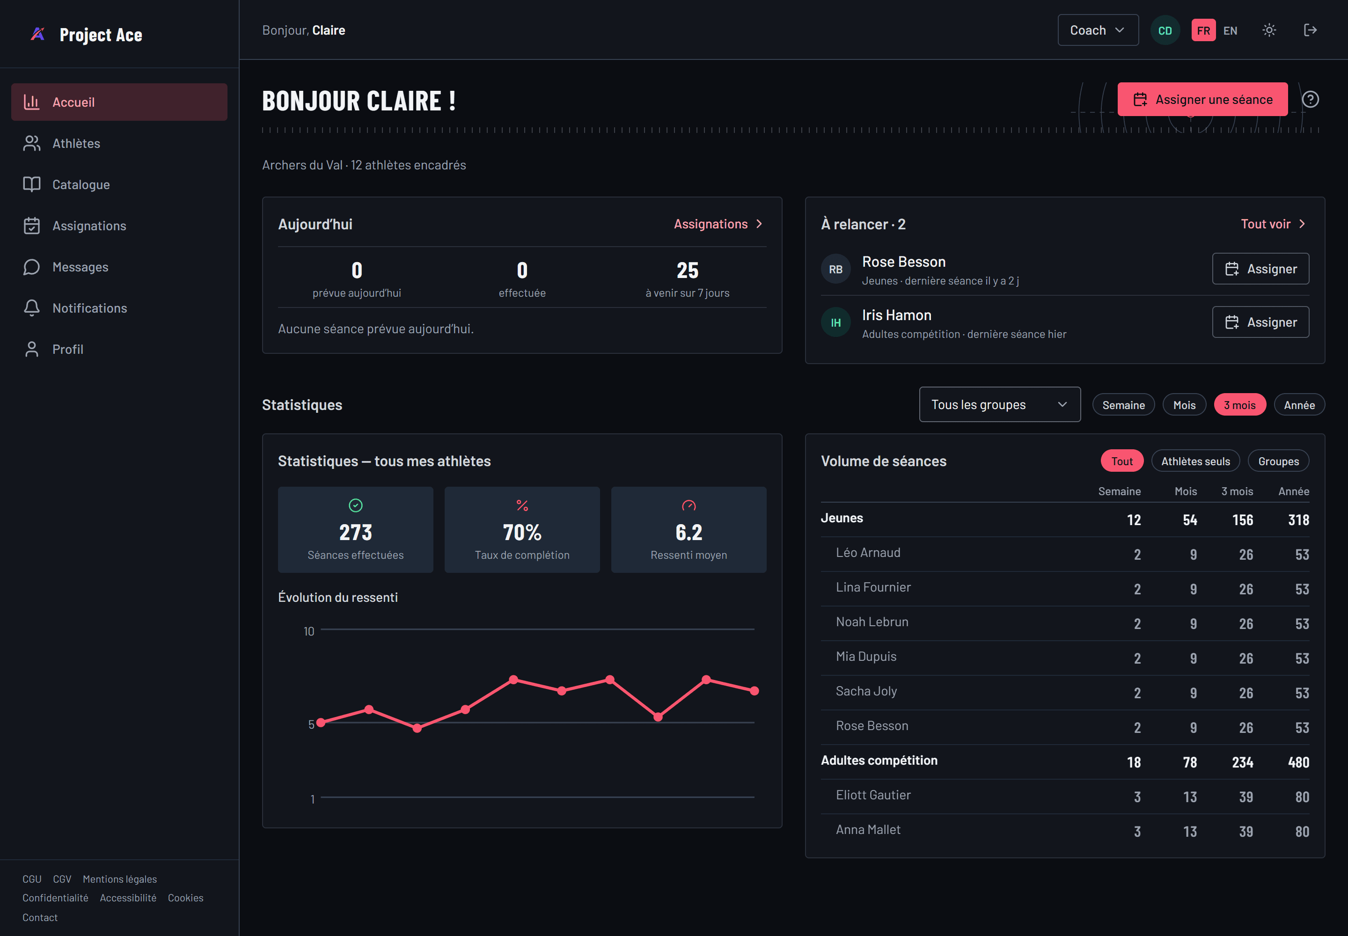This screenshot has height=936, width=1348.
Task: Select the Athlètes seuls tab
Action: pos(1195,461)
